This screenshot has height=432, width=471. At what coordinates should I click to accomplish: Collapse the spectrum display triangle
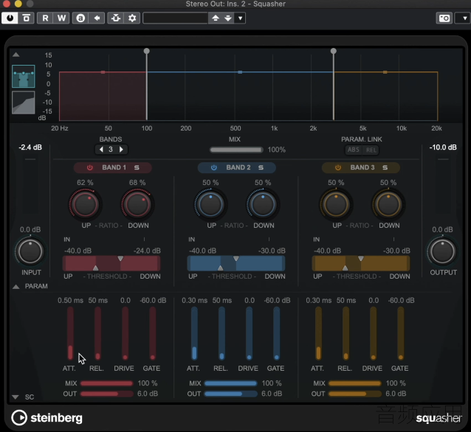click(x=16, y=55)
